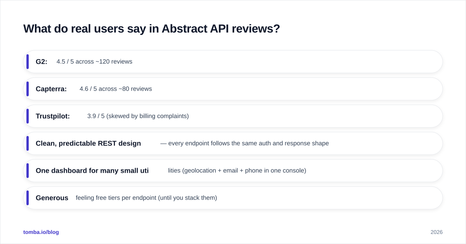Image resolution: width=466 pixels, height=244 pixels.
Task: Click the slide heading about Abstract API reviews
Action: point(151,29)
